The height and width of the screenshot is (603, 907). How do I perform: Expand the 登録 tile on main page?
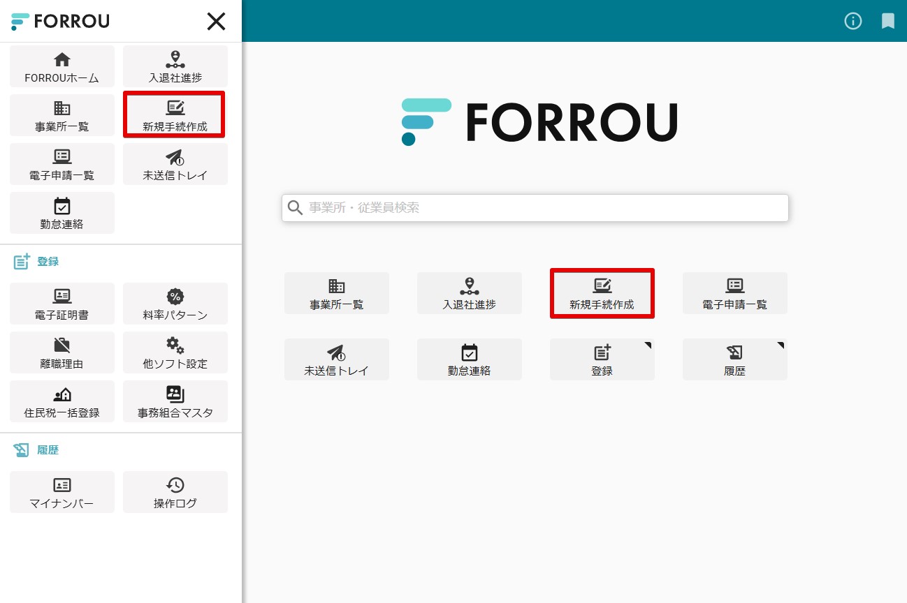point(602,359)
